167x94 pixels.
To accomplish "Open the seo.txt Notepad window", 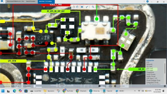I will (108, 91).
